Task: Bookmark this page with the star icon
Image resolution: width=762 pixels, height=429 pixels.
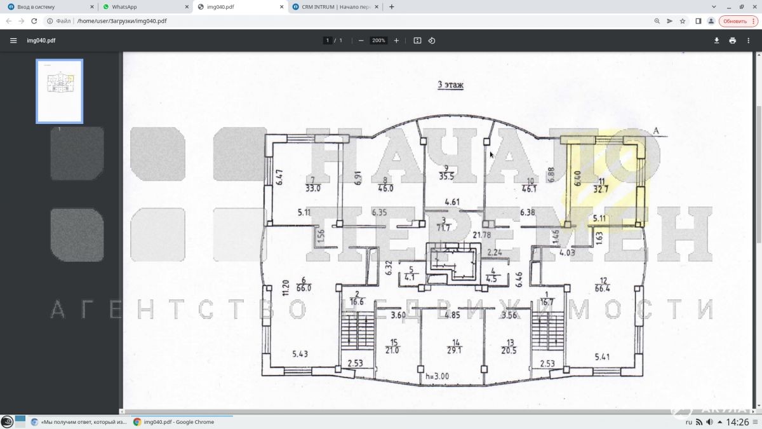Action: (x=683, y=21)
